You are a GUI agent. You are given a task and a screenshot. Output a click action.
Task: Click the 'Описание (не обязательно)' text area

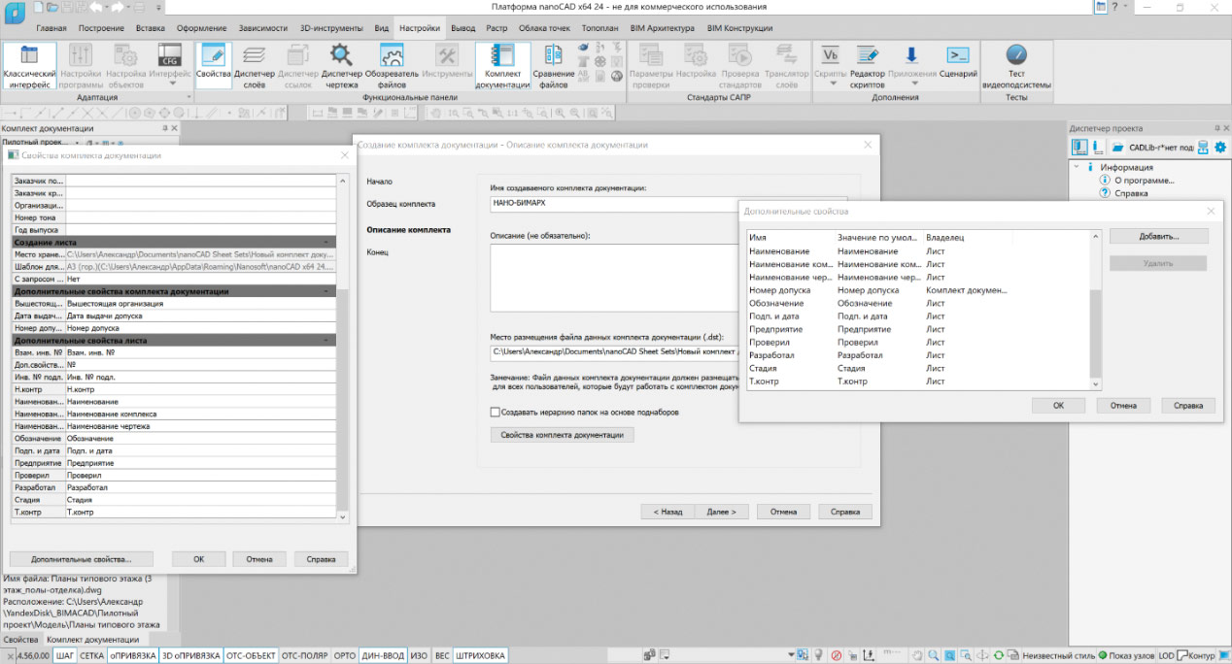tap(612, 278)
